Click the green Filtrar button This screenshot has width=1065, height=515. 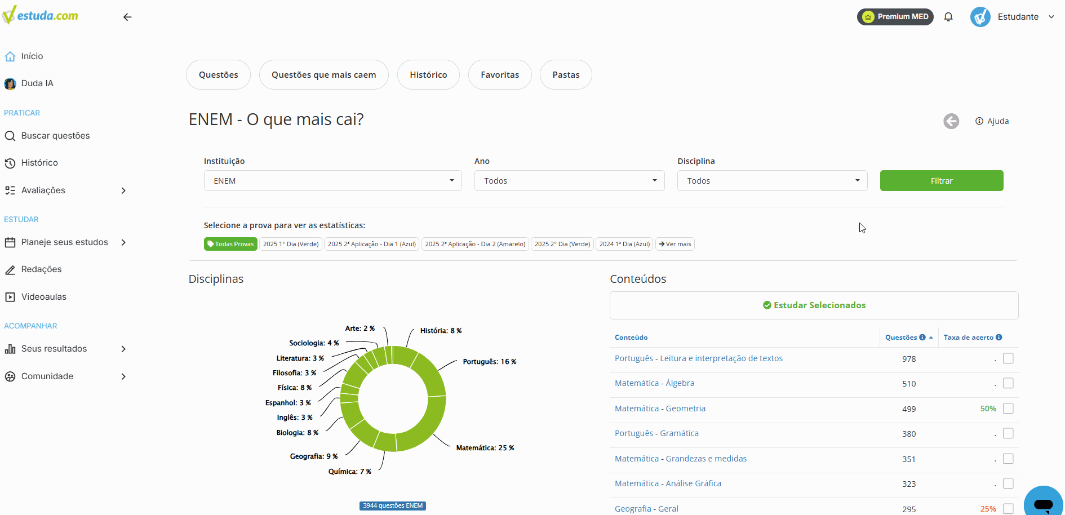tap(942, 181)
